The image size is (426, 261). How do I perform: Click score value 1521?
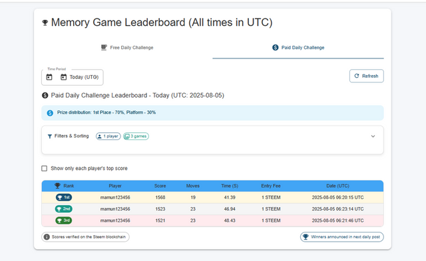coord(160,220)
